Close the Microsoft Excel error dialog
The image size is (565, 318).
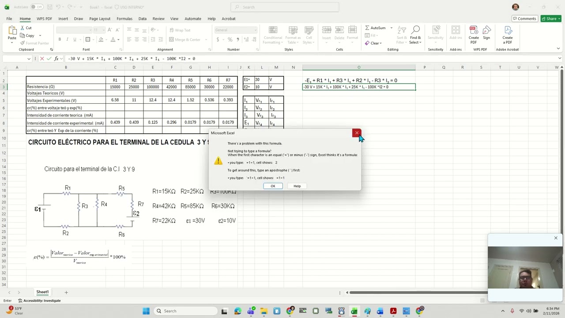click(x=357, y=133)
